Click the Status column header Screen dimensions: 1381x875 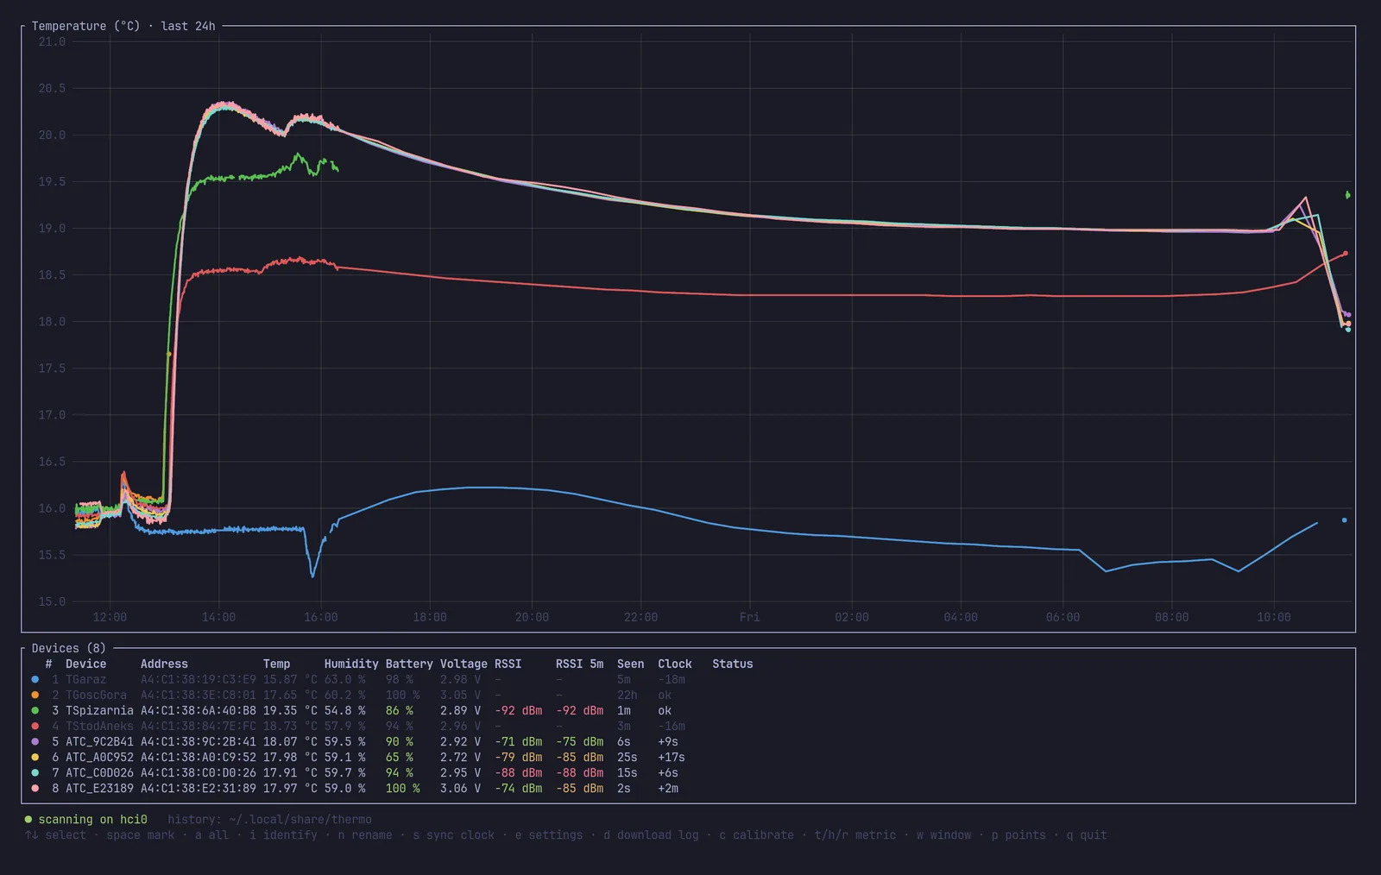(733, 664)
